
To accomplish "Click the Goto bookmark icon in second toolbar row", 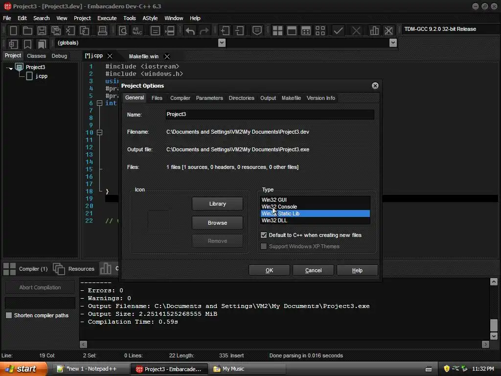I will [42, 44].
